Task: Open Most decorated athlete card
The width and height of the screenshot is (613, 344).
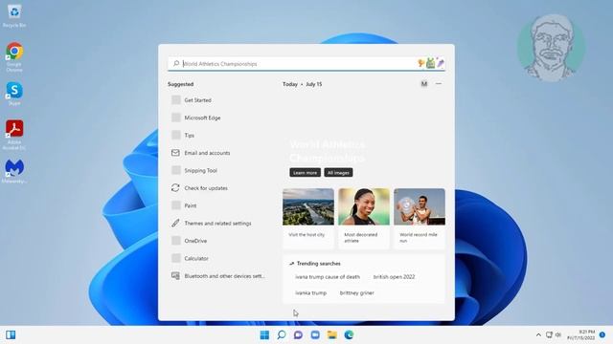Action: pos(364,218)
